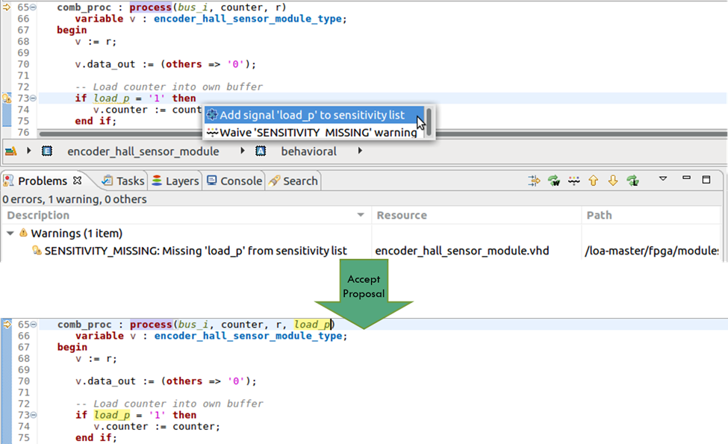Screen dimensions: 728x444
Task: Click the Tasks tab clipboard icon
Action: pos(108,181)
